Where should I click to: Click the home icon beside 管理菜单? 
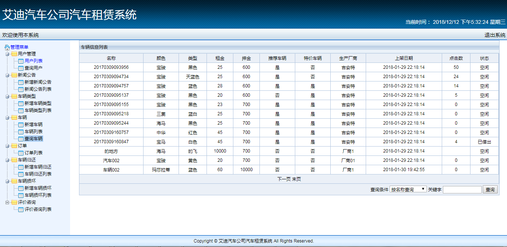(x=7, y=47)
